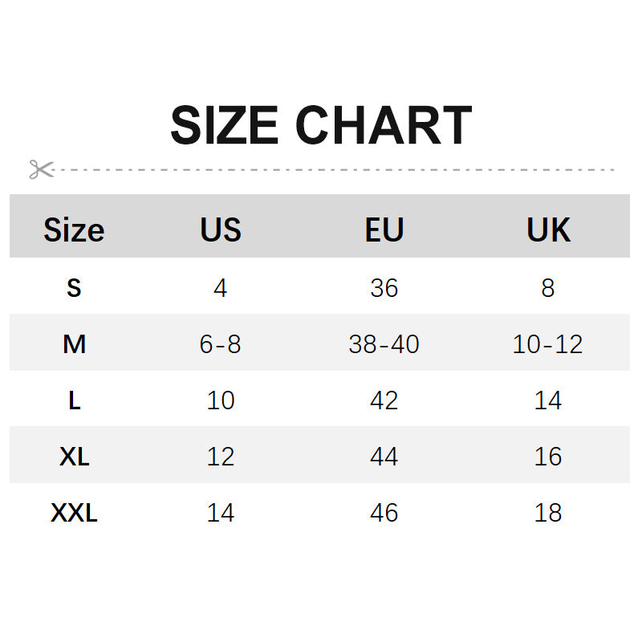This screenshot has height=642, width=642.
Task: Click the UK value 16 for XL
Action: point(548,457)
